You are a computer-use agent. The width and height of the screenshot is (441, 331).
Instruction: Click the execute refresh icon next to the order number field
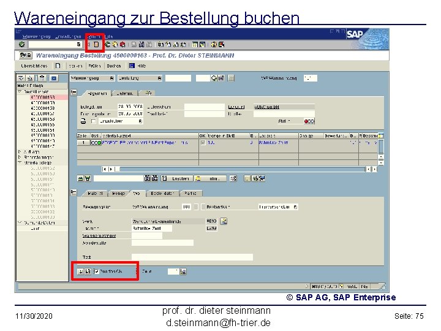pyautogui.click(x=214, y=78)
